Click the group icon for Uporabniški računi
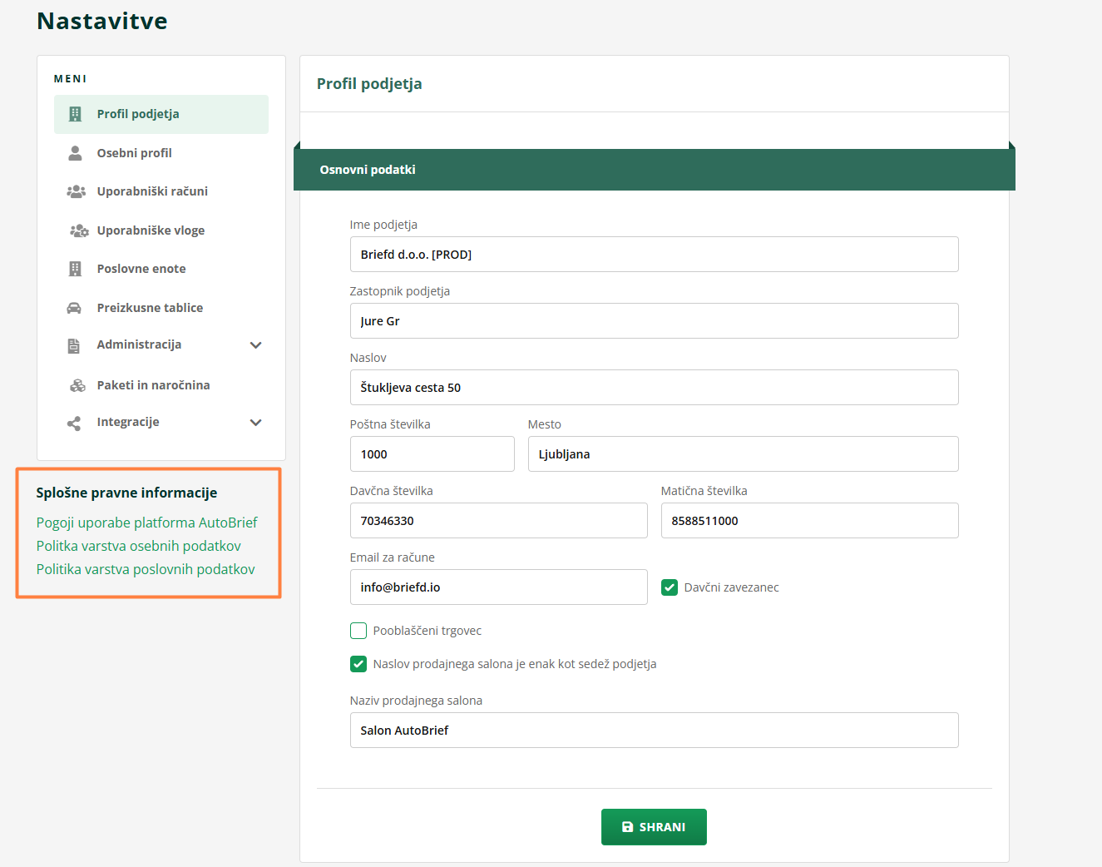Viewport: 1102px width, 867px height. tap(76, 191)
